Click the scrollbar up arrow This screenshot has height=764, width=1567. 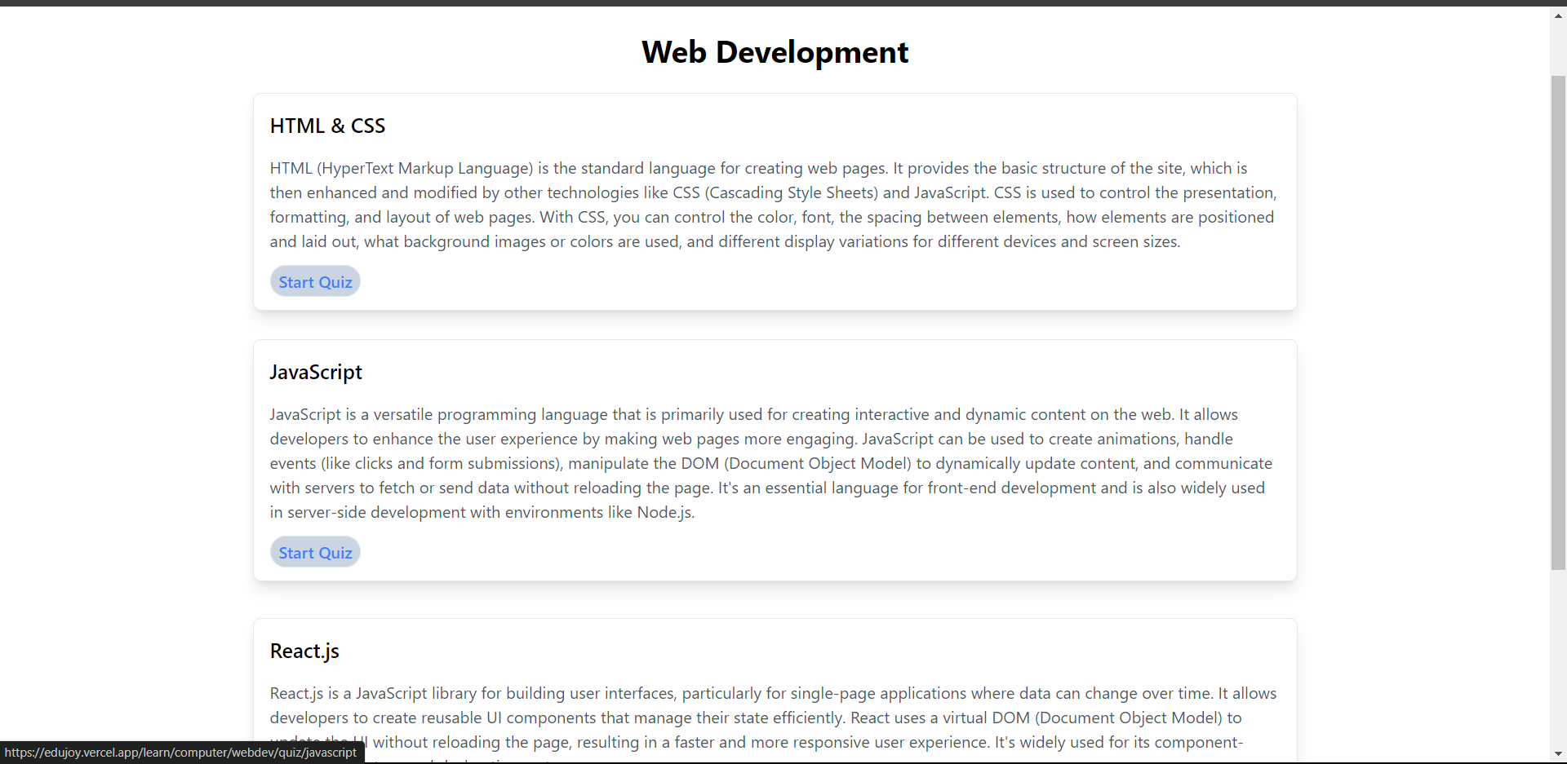[1558, 15]
